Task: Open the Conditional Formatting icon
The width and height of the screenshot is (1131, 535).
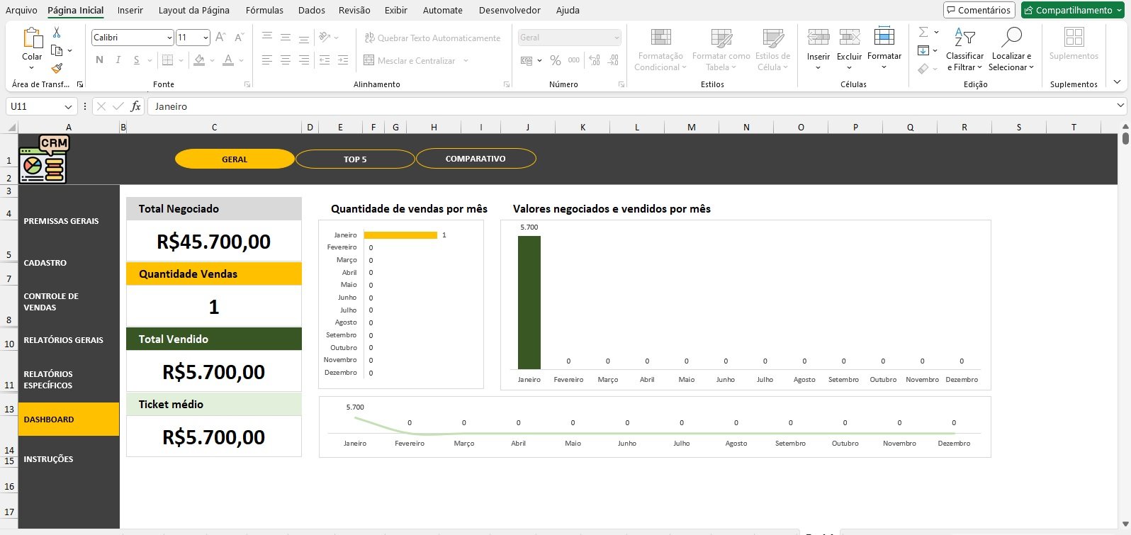Action: coord(660,38)
